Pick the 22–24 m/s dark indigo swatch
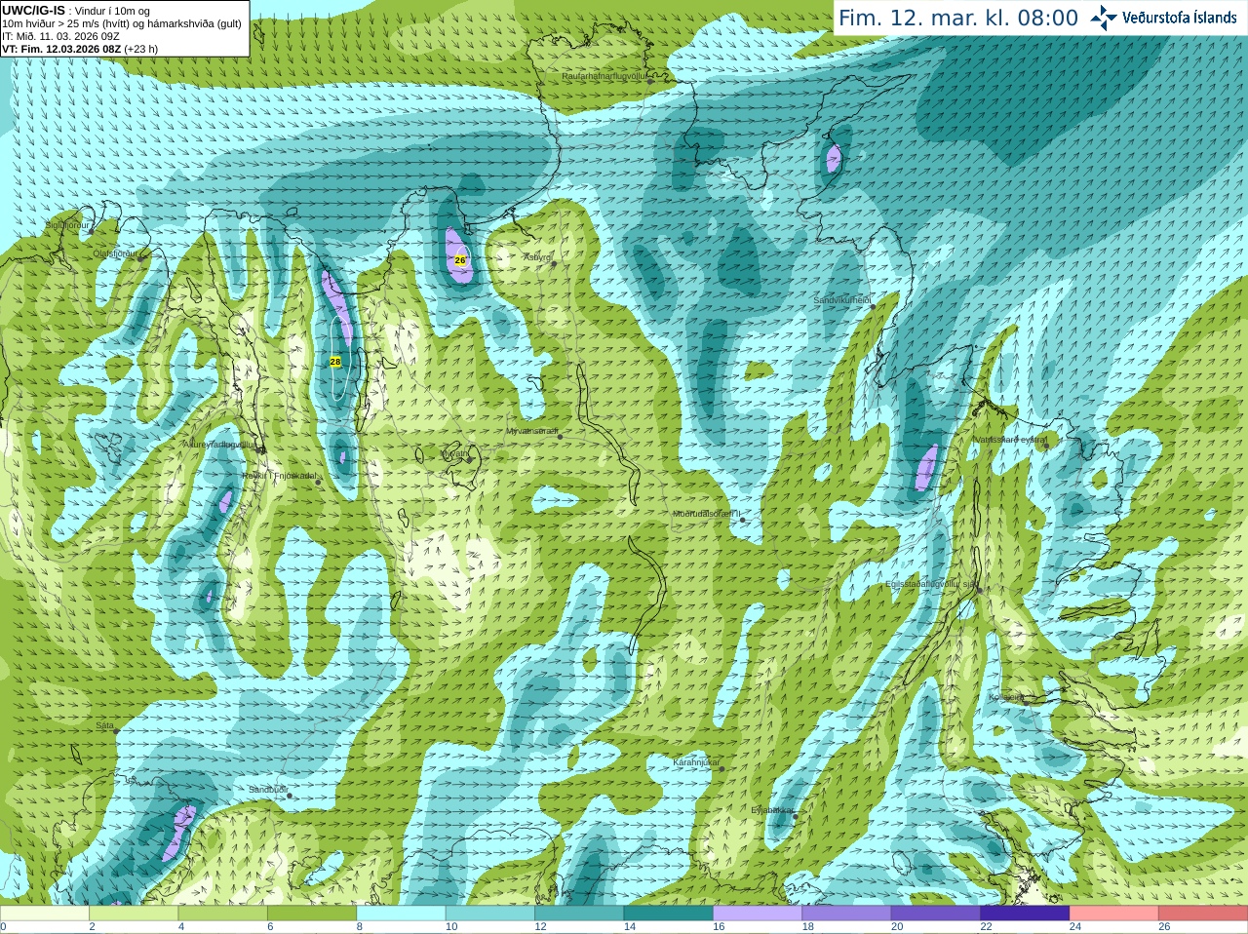 click(x=1025, y=914)
